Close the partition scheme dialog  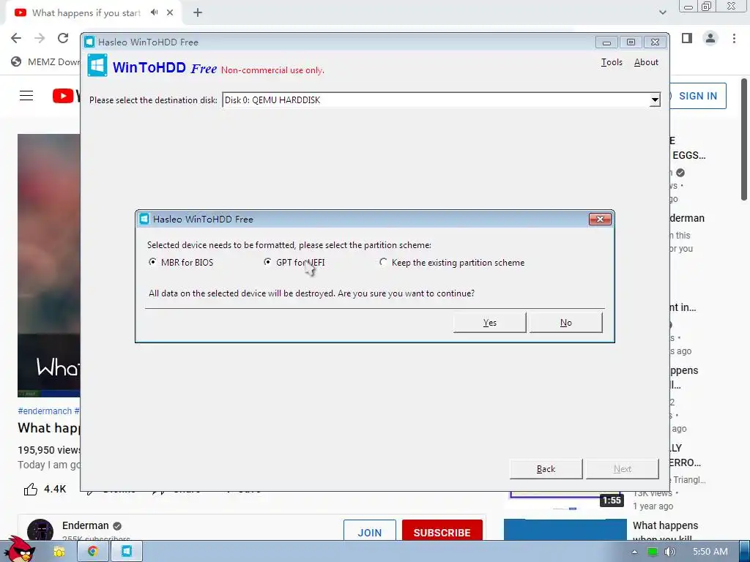[x=600, y=219]
